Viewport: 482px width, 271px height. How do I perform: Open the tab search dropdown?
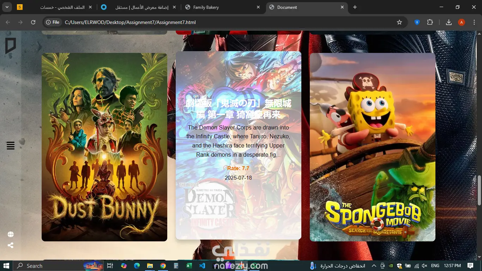(7, 7)
